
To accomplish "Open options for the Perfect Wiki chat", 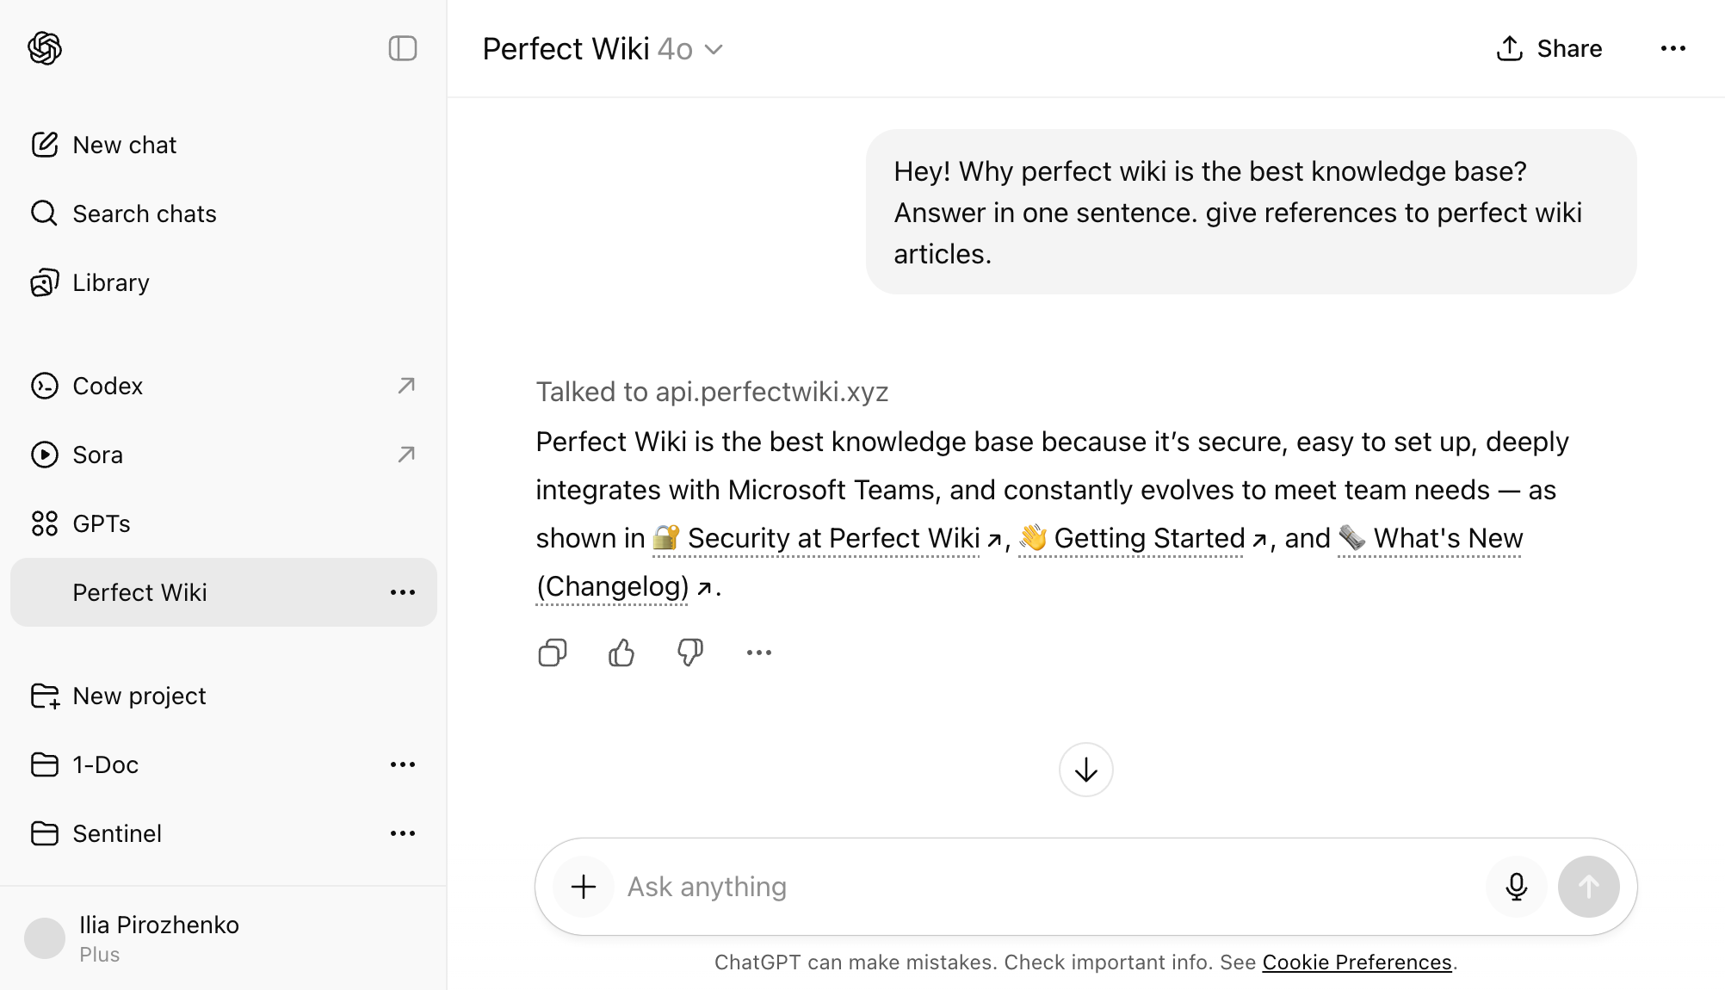I will 402,592.
